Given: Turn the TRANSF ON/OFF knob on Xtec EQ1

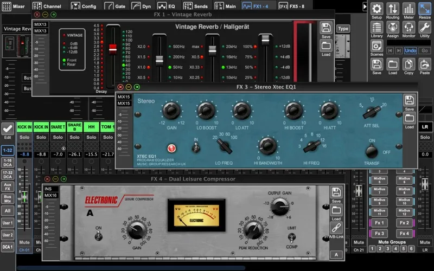Looking at the screenshot, I should [372, 151].
